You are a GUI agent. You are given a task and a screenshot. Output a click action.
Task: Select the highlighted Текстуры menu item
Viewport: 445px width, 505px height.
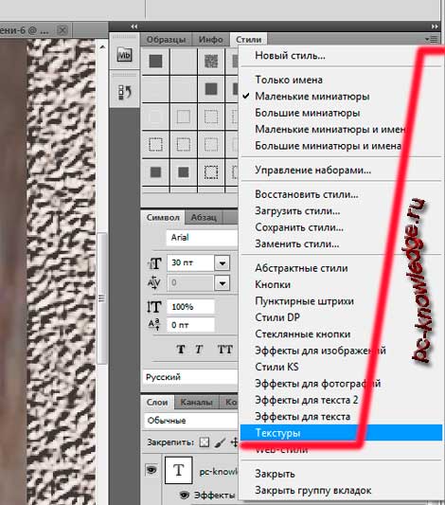coord(342,433)
